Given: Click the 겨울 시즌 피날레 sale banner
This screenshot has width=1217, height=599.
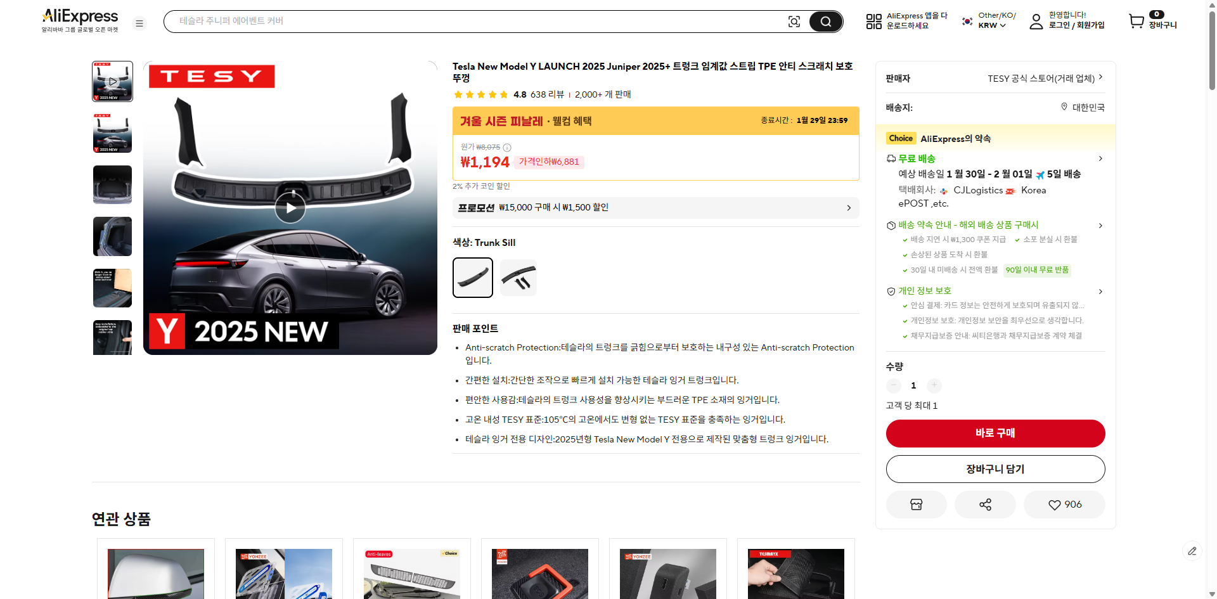Looking at the screenshot, I should point(656,120).
